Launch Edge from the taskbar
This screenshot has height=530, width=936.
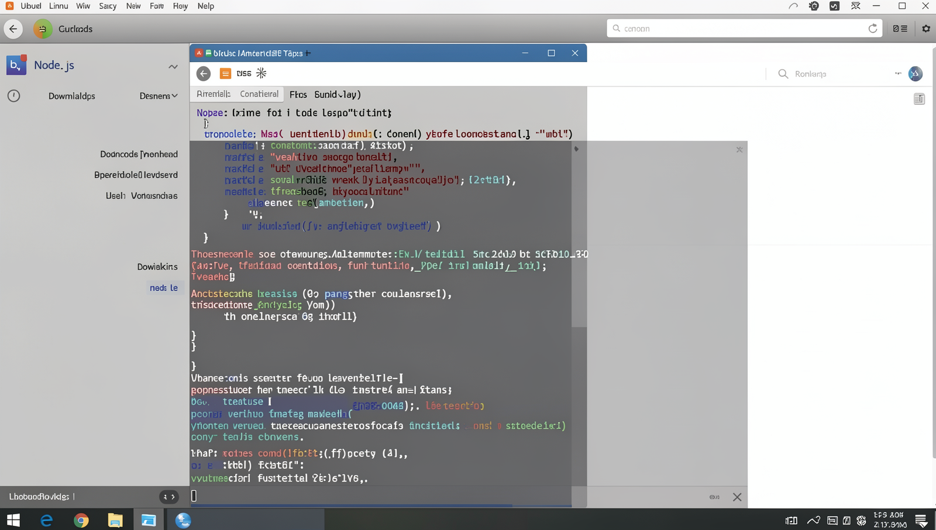(x=46, y=520)
